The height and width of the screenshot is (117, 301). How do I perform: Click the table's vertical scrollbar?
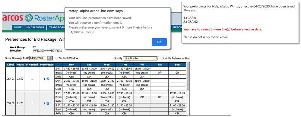click(188, 77)
